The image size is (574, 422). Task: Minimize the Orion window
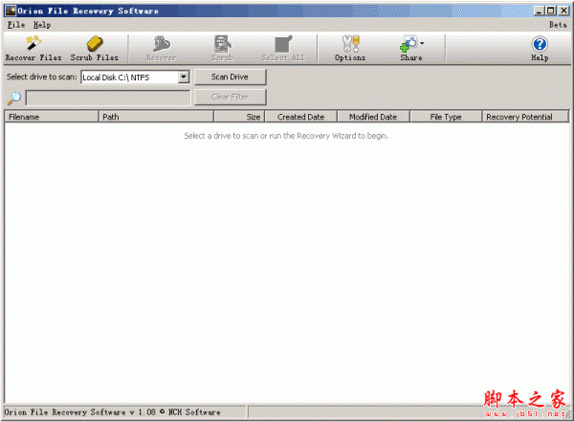[539, 11]
